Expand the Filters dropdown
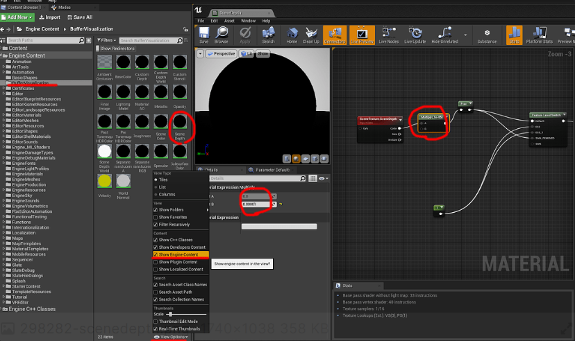 point(106,41)
